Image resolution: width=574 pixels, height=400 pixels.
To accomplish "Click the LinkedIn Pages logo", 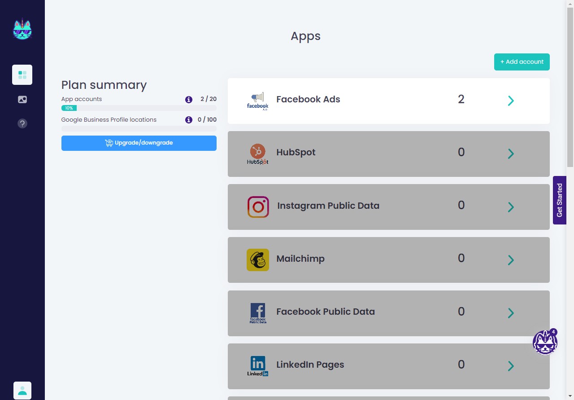I will pos(258,366).
